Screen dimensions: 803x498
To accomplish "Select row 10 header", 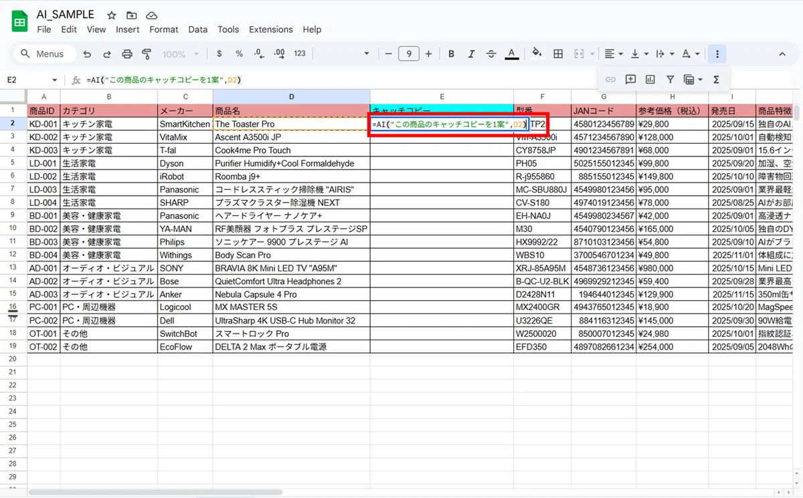I will pyautogui.click(x=12, y=229).
